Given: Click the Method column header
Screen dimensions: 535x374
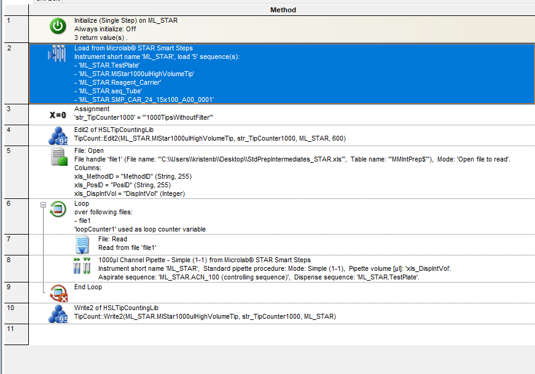Looking at the screenshot, I should tap(282, 10).
